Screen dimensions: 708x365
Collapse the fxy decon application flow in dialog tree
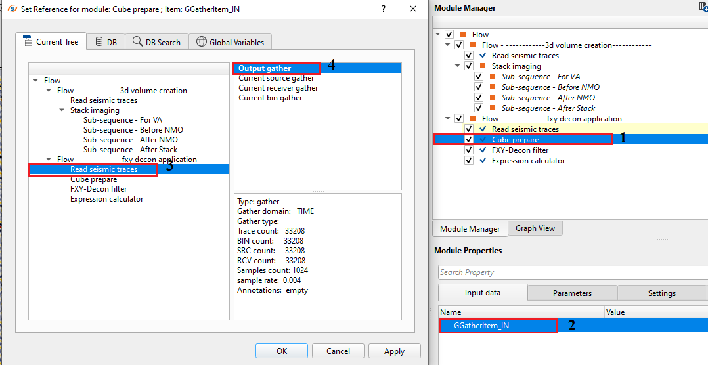(49, 160)
